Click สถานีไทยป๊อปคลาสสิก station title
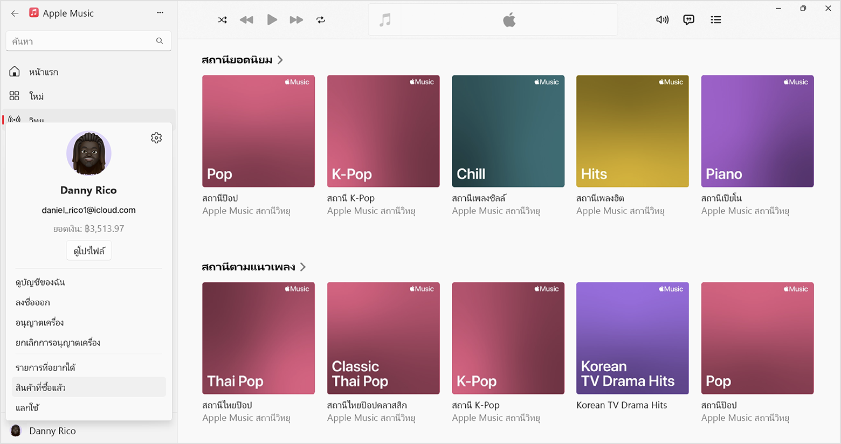841x444 pixels. [367, 405]
